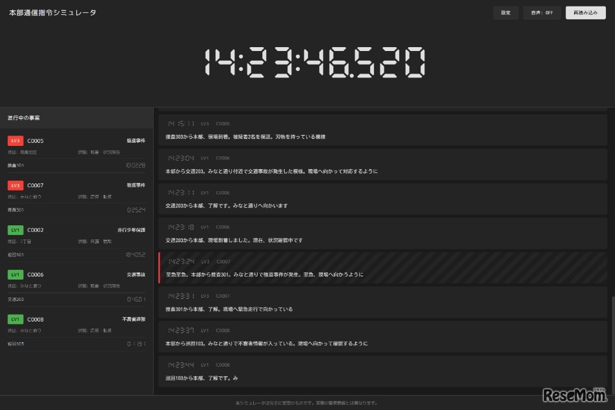
Task: Open incident card C0002
Action: 76,242
